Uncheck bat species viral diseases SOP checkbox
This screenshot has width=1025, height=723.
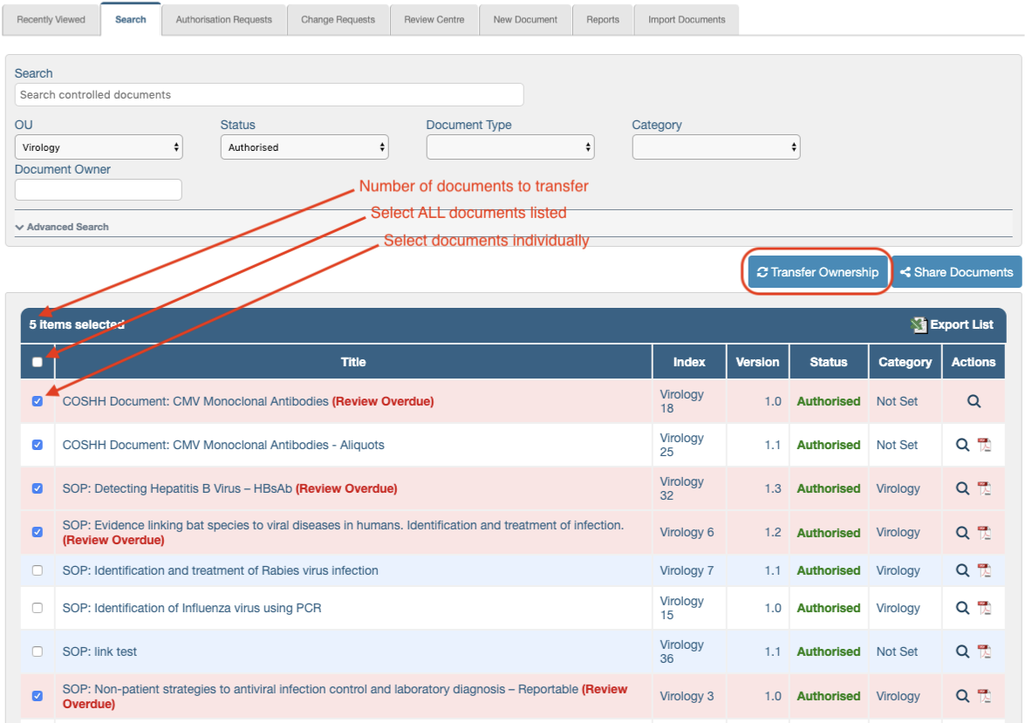pyautogui.click(x=38, y=532)
